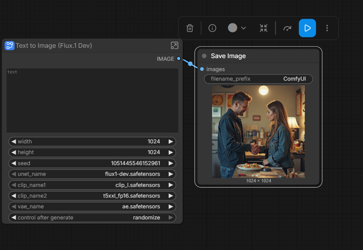Image resolution: width=363 pixels, height=250 pixels.
Task: Select previous control after generate option
Action: click(14, 218)
